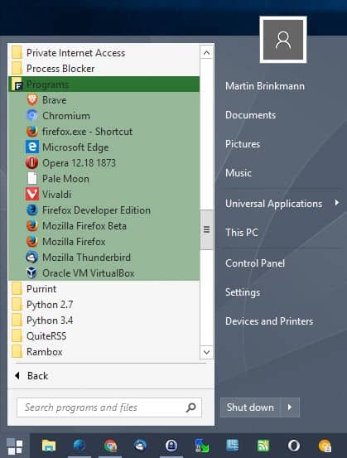
Task: Open Microsoft Edge from the list
Action: (104, 147)
